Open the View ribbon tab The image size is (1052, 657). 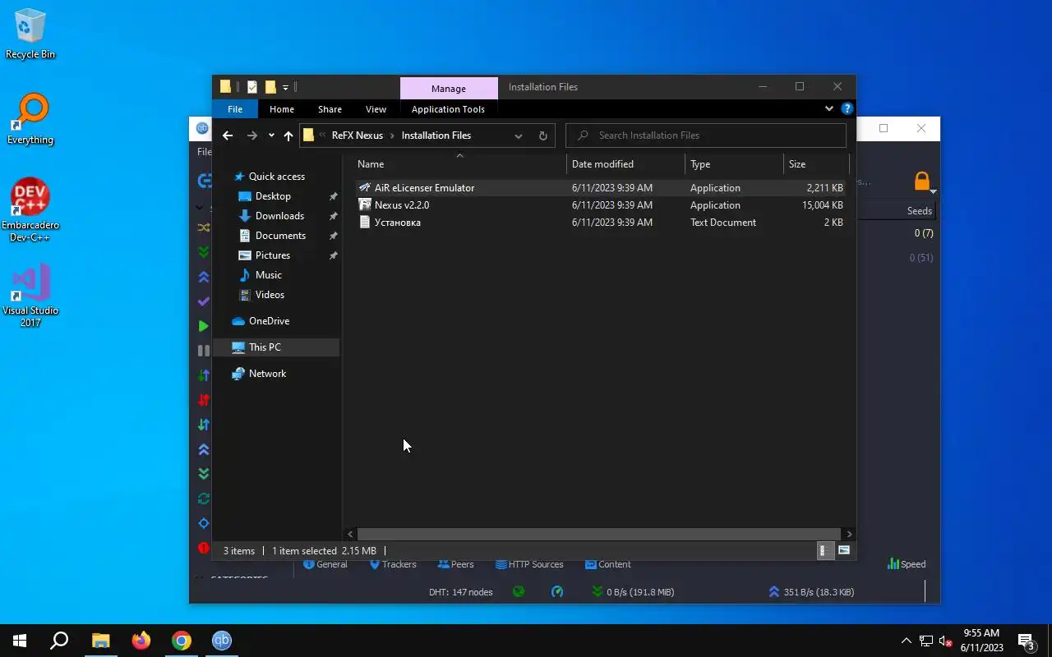pyautogui.click(x=376, y=109)
